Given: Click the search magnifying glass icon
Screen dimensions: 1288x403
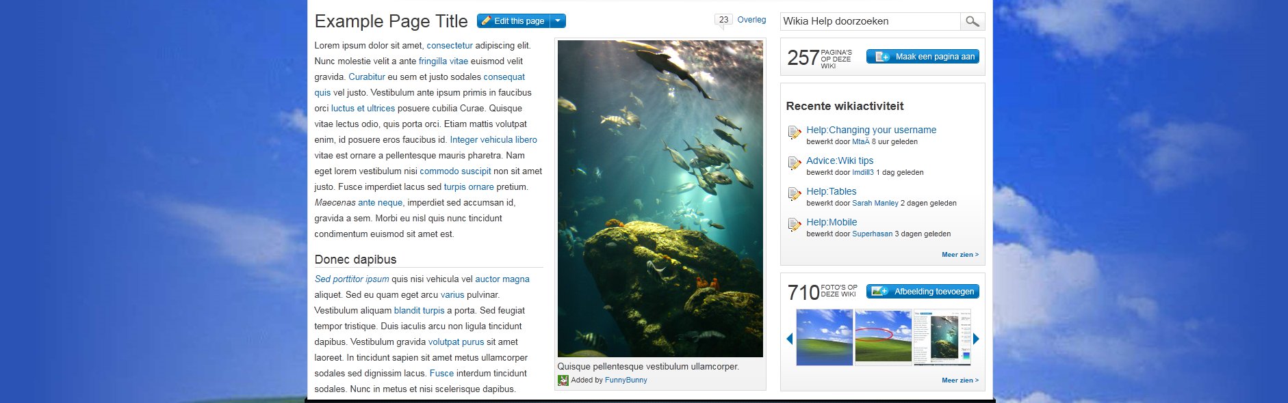Looking at the screenshot, I should (972, 22).
